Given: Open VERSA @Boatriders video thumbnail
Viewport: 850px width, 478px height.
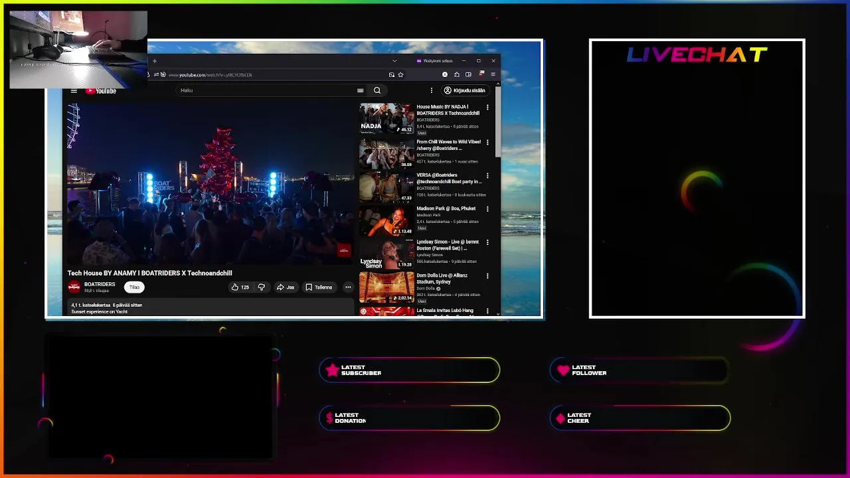Looking at the screenshot, I should click(386, 187).
